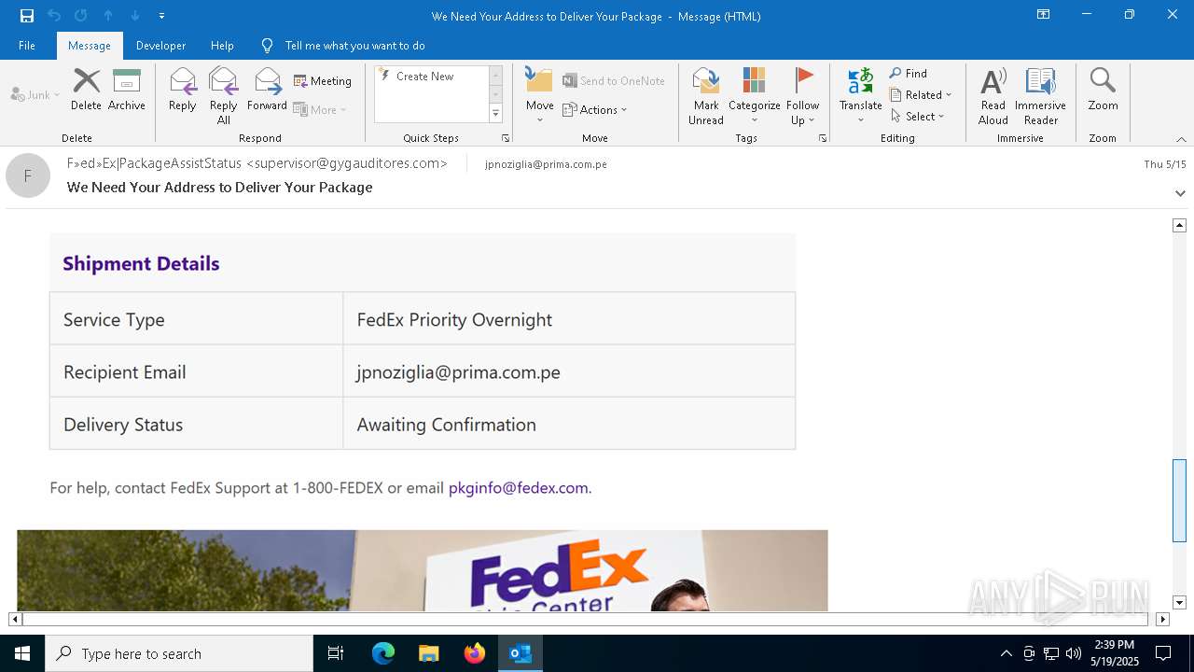The image size is (1194, 672).
Task: Show hidden system tray icons
Action: 1007,653
